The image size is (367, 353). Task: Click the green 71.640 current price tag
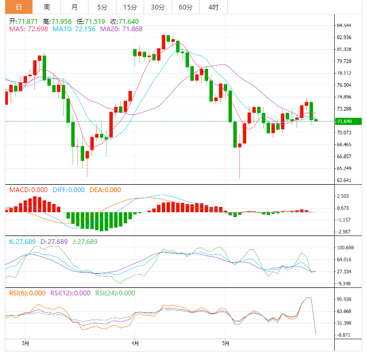347,121
